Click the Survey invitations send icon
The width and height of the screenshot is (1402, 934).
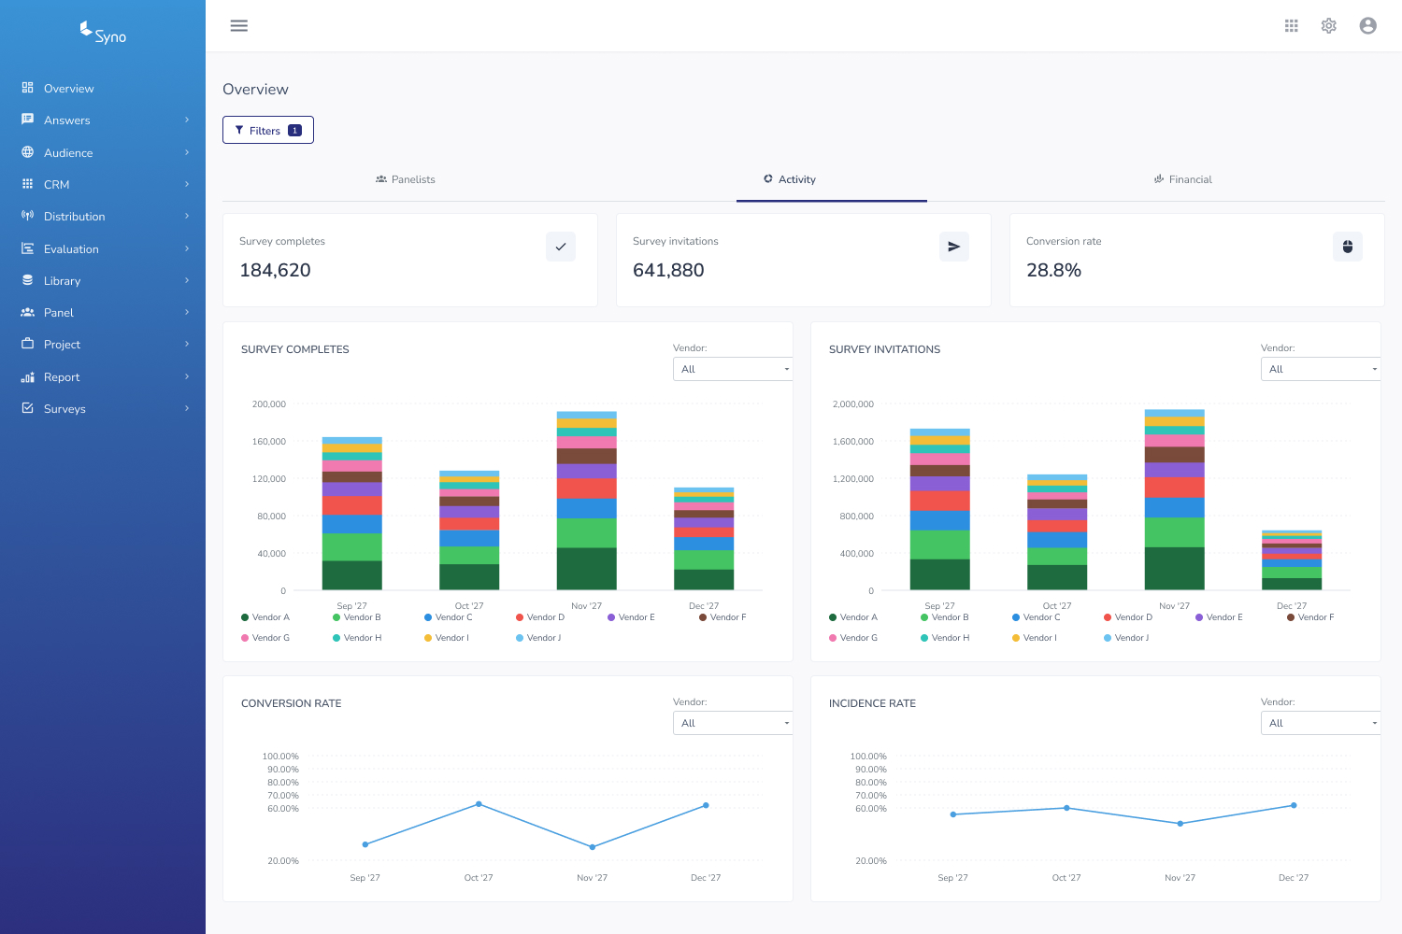[x=954, y=247]
